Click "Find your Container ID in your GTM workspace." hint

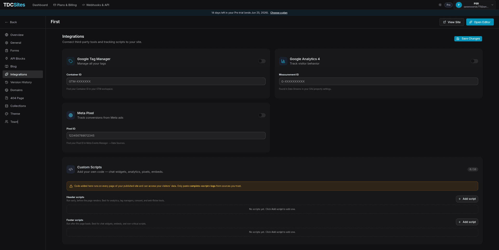(90, 89)
